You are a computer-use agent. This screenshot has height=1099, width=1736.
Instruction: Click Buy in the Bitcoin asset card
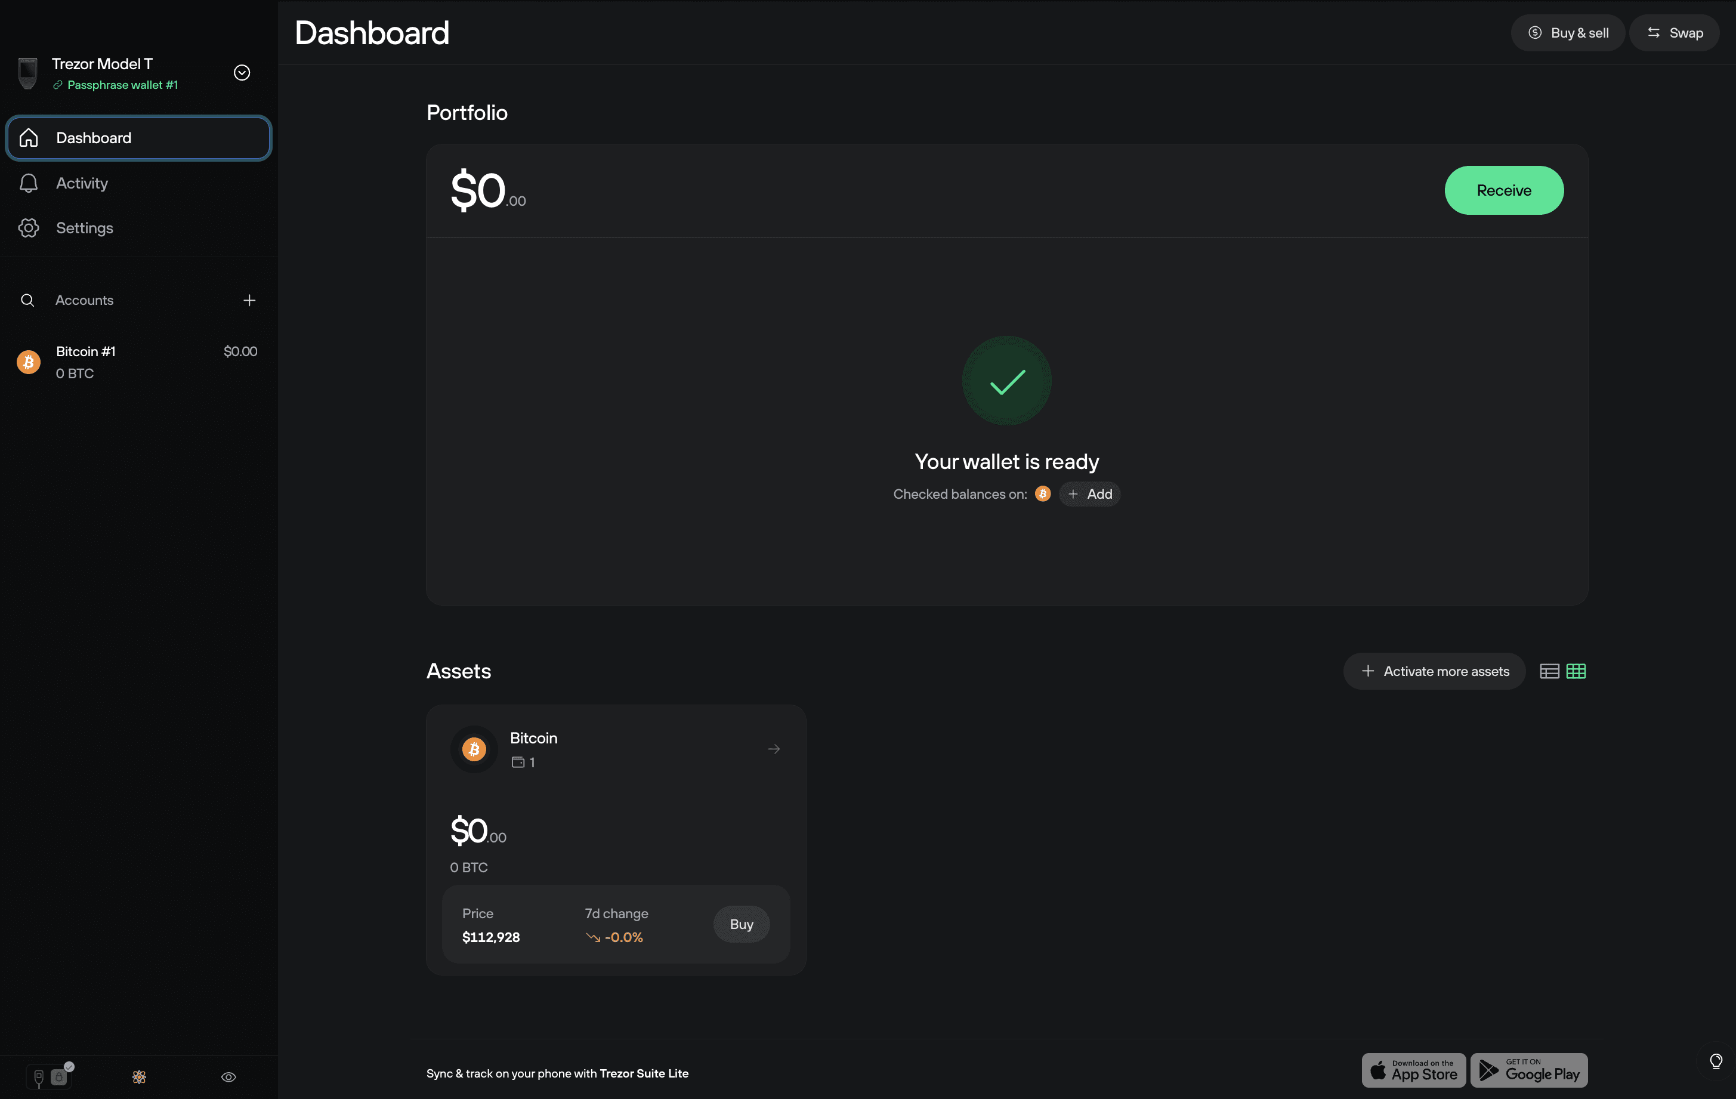(741, 925)
